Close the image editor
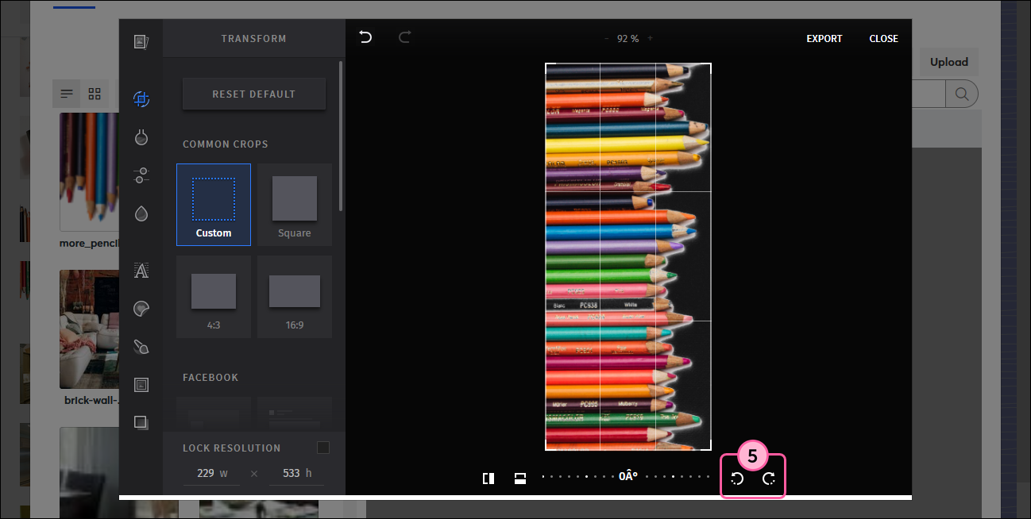Screen dimensions: 1031x519 (x=884, y=38)
